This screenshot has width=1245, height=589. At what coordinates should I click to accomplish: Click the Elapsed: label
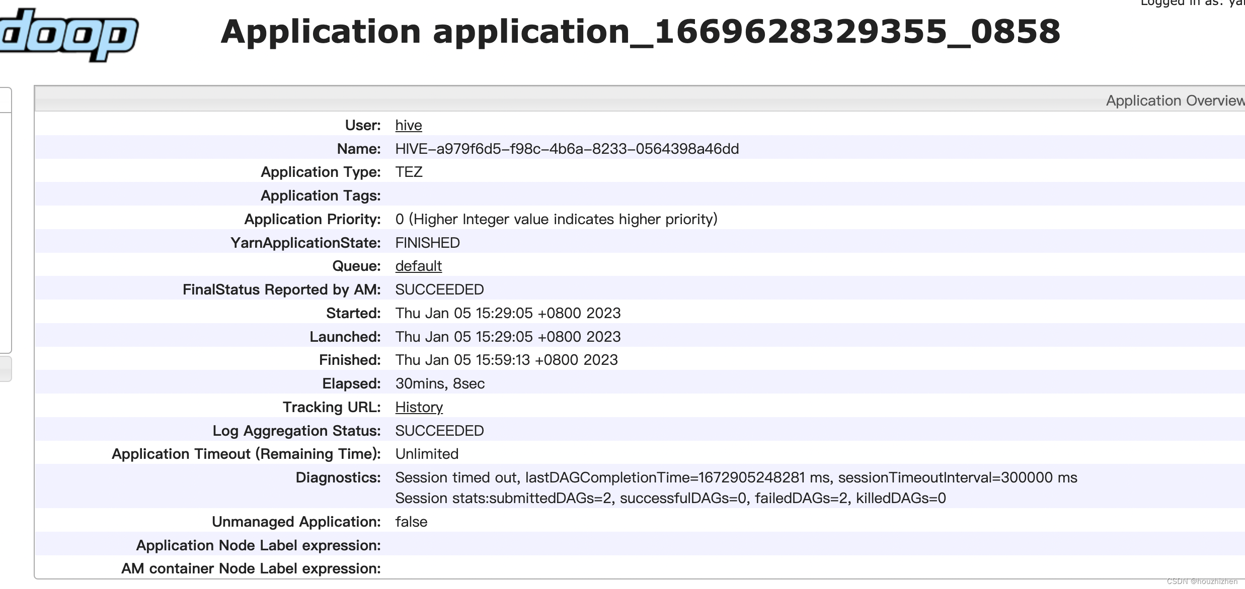[x=351, y=383]
